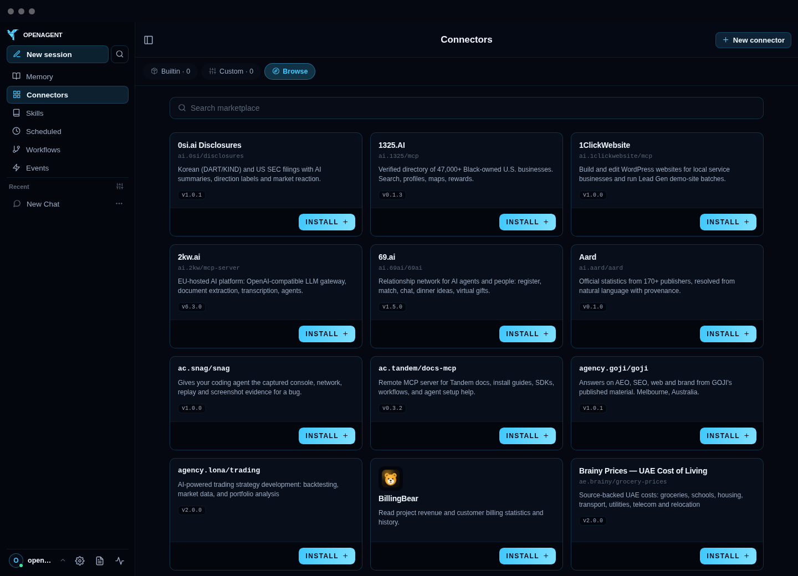
Task: Focus the Search marketplace field
Action: coord(467,108)
